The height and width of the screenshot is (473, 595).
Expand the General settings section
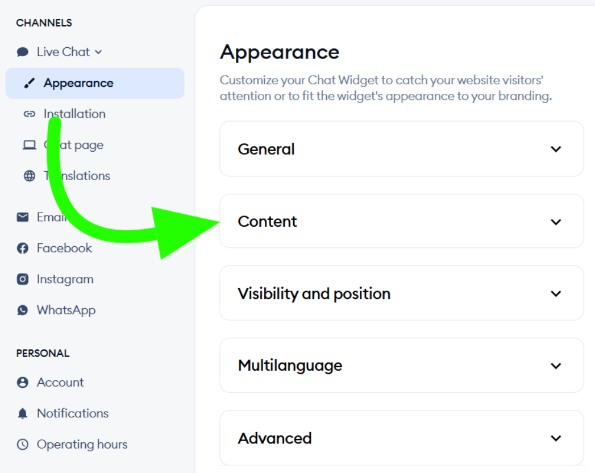pos(556,149)
